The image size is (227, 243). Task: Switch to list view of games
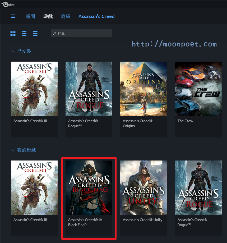pyautogui.click(x=24, y=34)
